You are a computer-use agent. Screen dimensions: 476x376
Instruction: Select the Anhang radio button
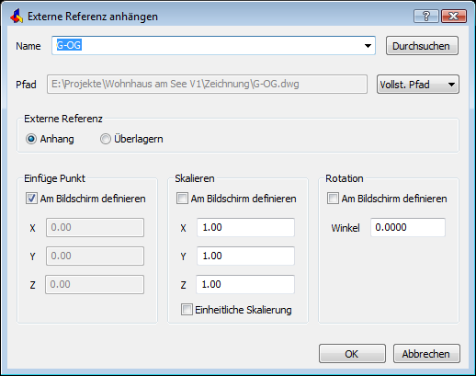pyautogui.click(x=31, y=139)
